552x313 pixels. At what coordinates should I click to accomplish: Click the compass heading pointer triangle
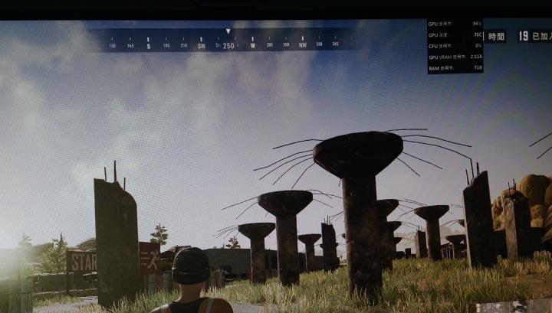click(x=228, y=31)
